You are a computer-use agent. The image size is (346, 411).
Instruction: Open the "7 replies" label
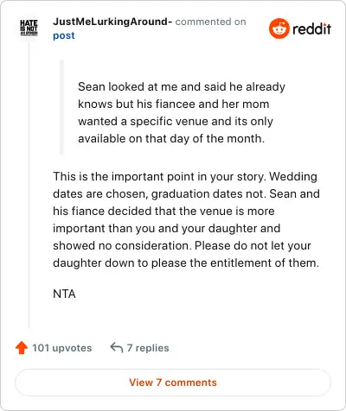click(148, 348)
